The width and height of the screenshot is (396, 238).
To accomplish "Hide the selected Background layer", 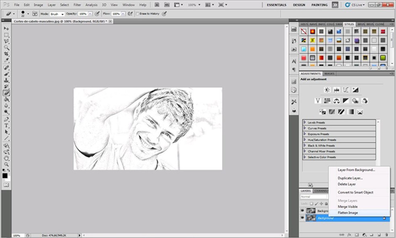I will pyautogui.click(x=302, y=218).
